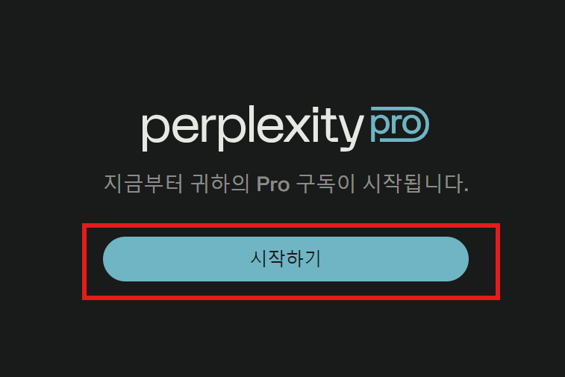565x377 pixels.
Task: Click the perplexity wordmark logo
Action: pos(252,128)
